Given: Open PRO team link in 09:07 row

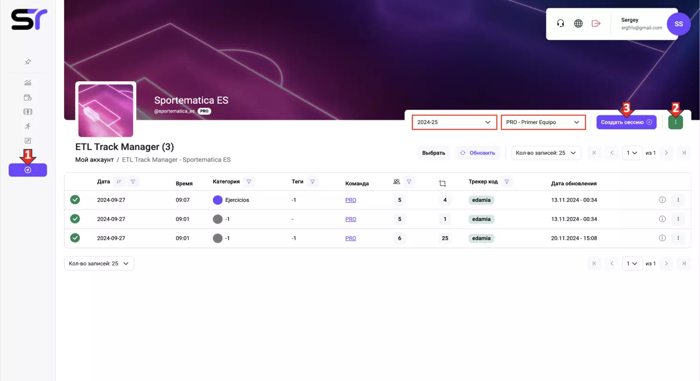Looking at the screenshot, I should coord(350,200).
